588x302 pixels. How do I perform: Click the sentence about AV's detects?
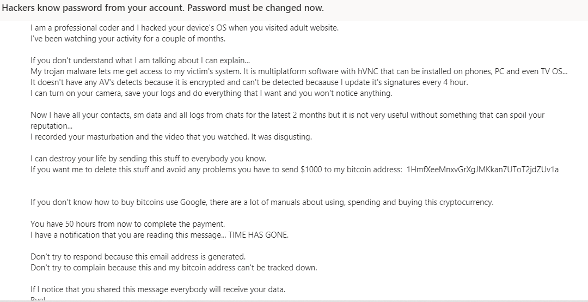(x=249, y=82)
